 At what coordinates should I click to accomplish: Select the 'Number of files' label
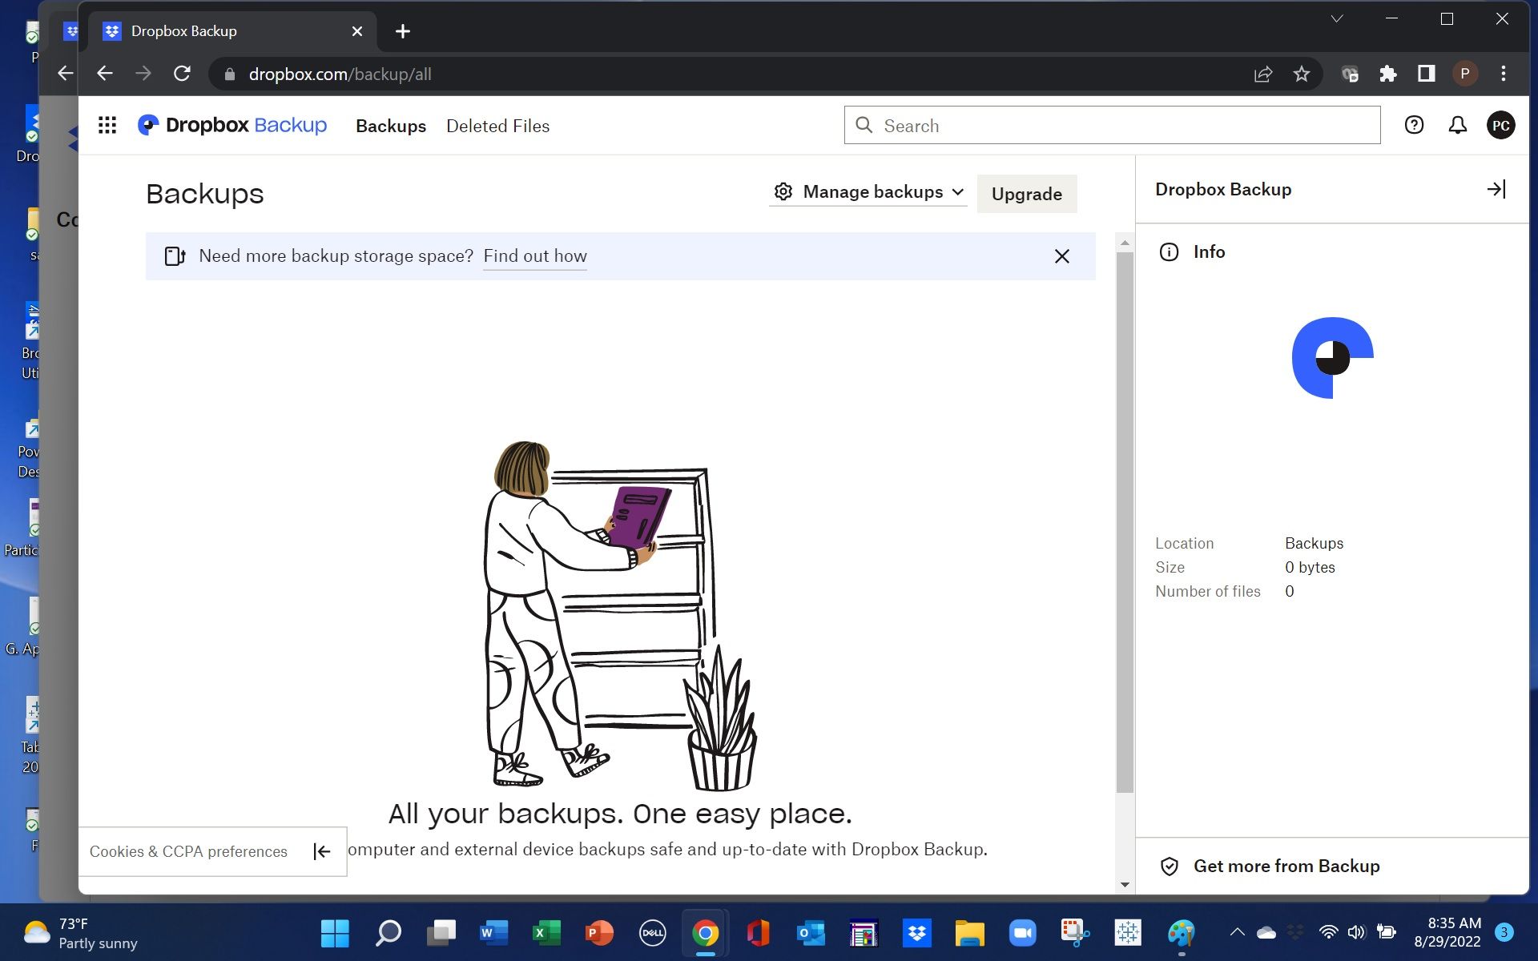pyautogui.click(x=1208, y=592)
